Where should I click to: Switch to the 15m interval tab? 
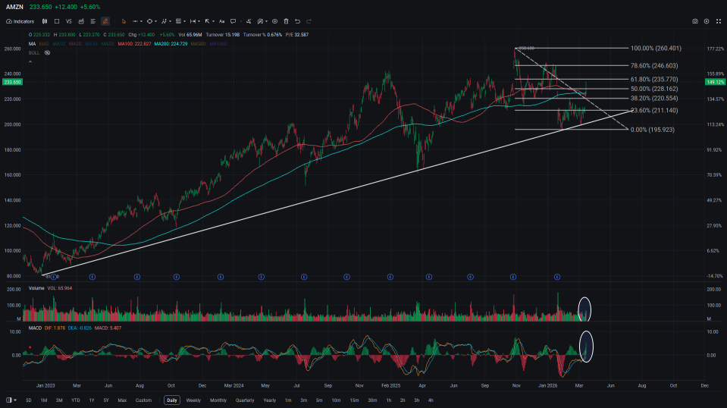coord(354,400)
